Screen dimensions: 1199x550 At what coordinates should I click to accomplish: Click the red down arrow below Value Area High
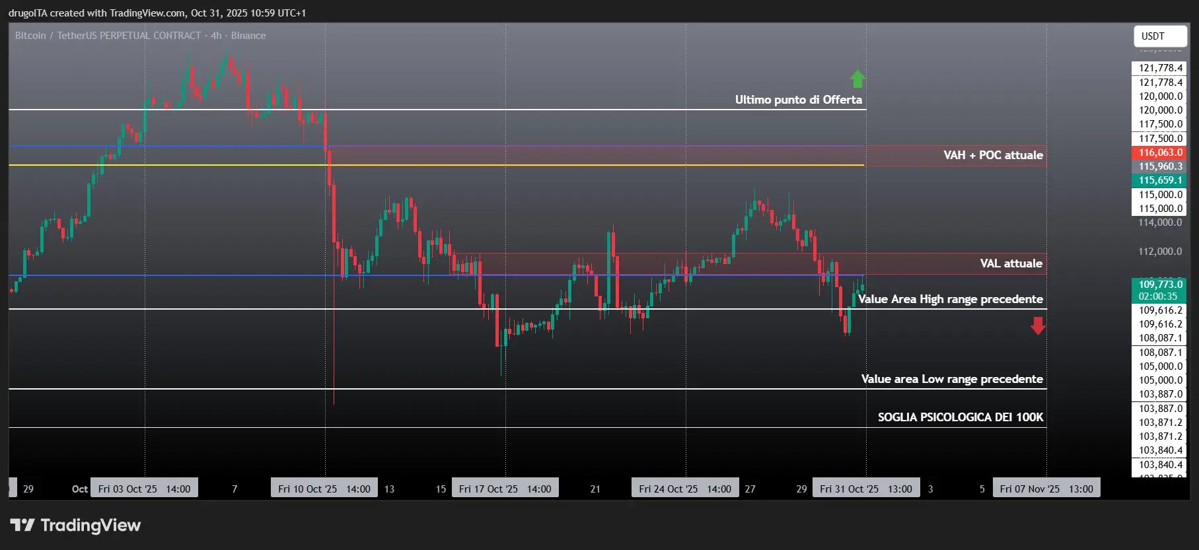click(x=1038, y=326)
